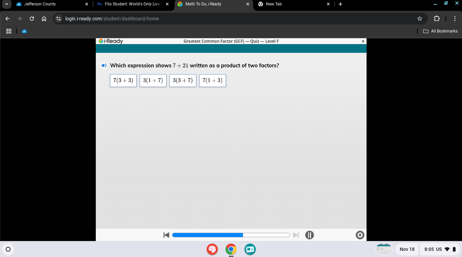
Task: Switch to New Tab
Action: pos(294,4)
